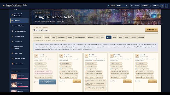Click the Sword 05 item icon
Viewport: 170px width, 95px height.
click(x=137, y=56)
